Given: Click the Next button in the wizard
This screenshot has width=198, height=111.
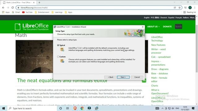Looking at the screenshot, I should 123,77.
